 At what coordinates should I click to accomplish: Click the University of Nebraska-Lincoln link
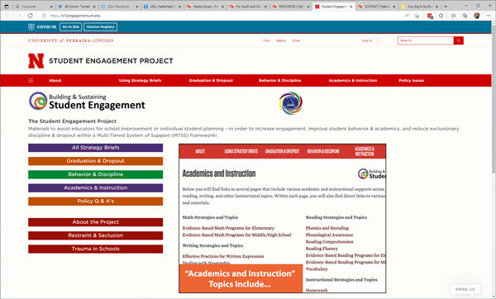71,40
